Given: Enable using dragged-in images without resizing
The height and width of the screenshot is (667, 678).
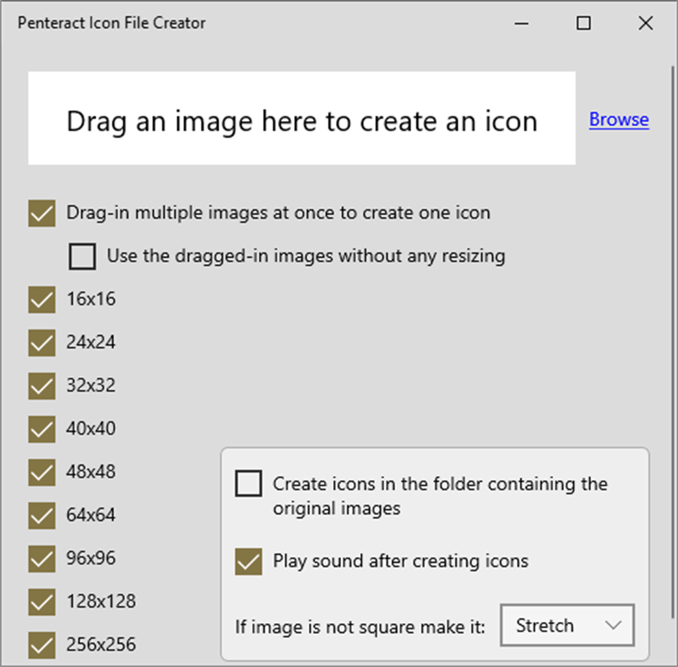Looking at the screenshot, I should [x=82, y=256].
